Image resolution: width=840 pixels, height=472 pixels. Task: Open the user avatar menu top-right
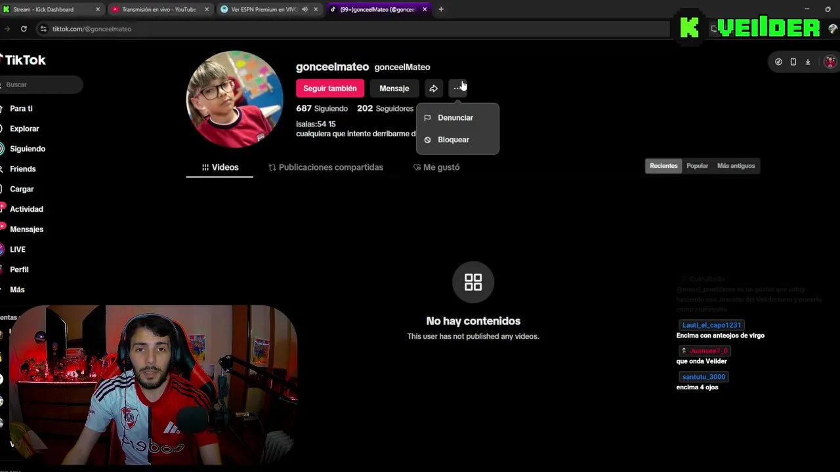tap(830, 62)
